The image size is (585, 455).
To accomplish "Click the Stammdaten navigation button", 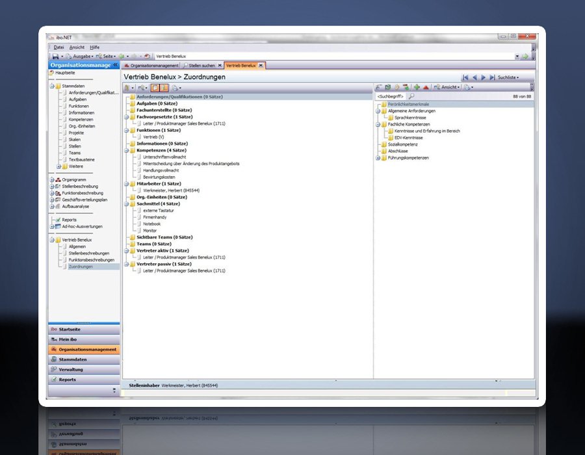I will coord(84,360).
